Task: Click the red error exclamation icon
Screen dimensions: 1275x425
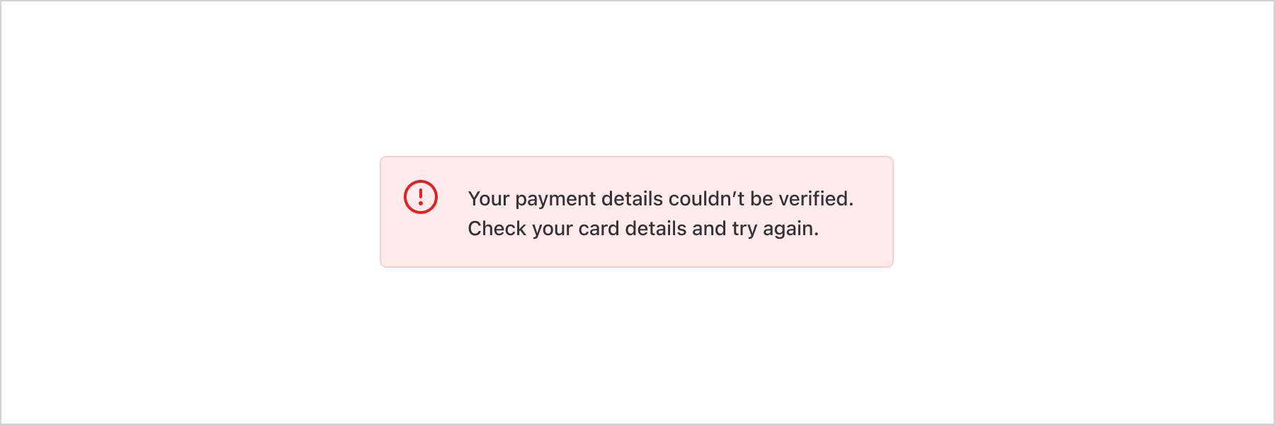Action: [421, 196]
